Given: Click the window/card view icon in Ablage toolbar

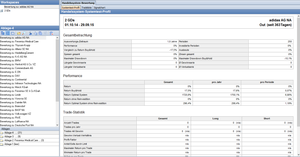Looking at the screenshot, I should 13,33.
